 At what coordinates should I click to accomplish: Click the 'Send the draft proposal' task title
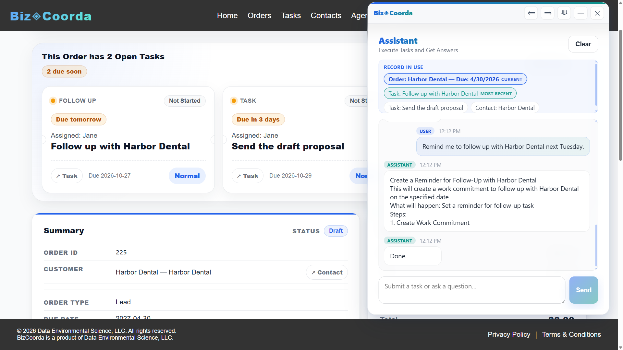click(x=288, y=146)
